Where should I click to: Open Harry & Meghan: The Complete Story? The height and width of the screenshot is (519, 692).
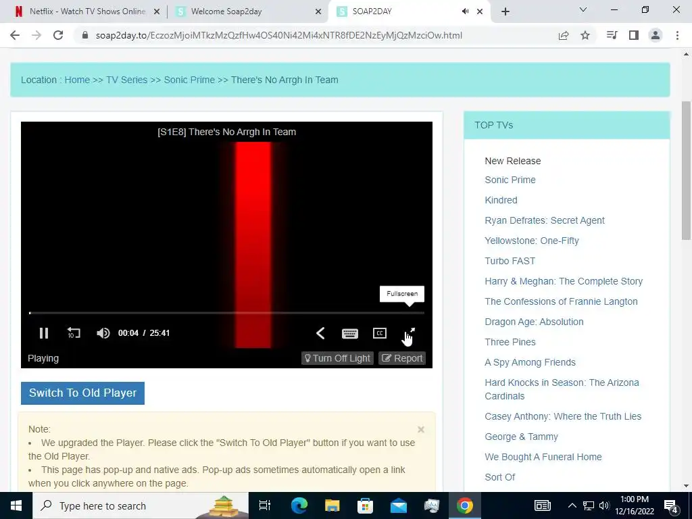click(x=564, y=281)
